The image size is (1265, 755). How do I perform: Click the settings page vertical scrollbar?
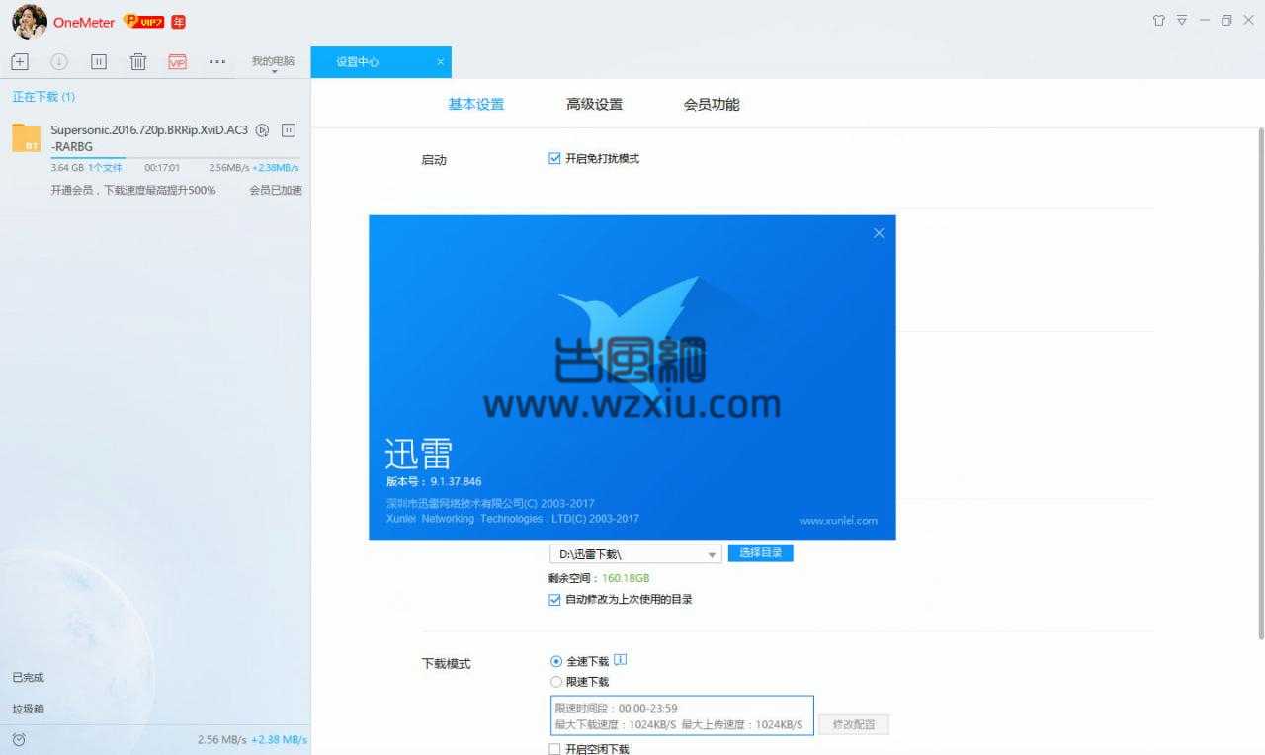point(1260,383)
